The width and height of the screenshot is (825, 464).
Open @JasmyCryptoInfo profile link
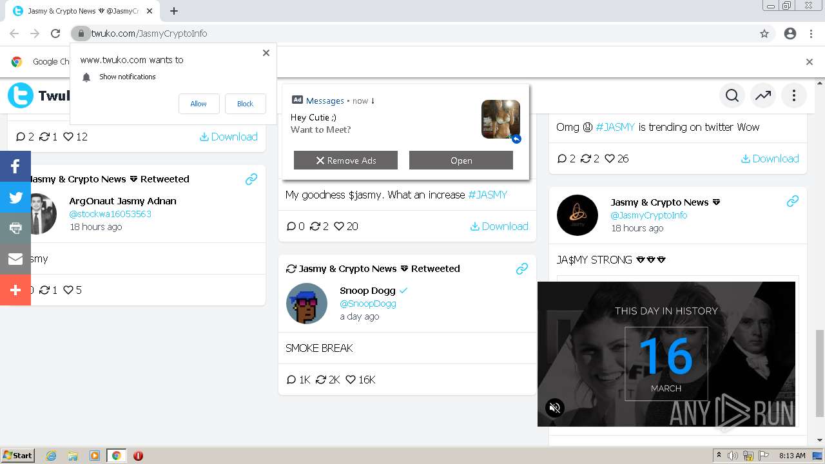click(648, 215)
